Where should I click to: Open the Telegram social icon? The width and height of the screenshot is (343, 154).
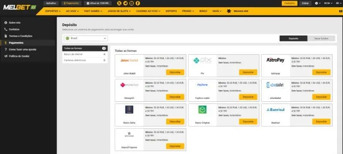coord(125,3)
